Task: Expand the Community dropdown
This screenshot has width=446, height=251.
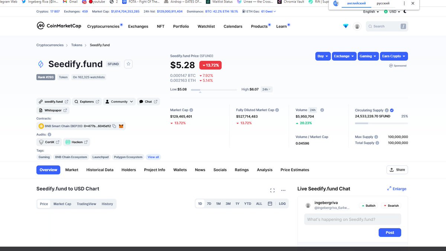Action: 119,102
